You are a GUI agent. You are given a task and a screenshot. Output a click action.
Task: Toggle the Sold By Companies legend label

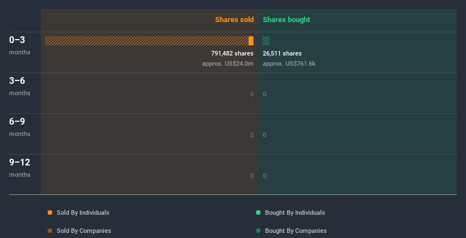pyautogui.click(x=84, y=231)
